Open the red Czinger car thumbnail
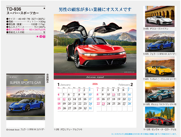The width and height of the screenshot is (181, 137). coord(160,117)
